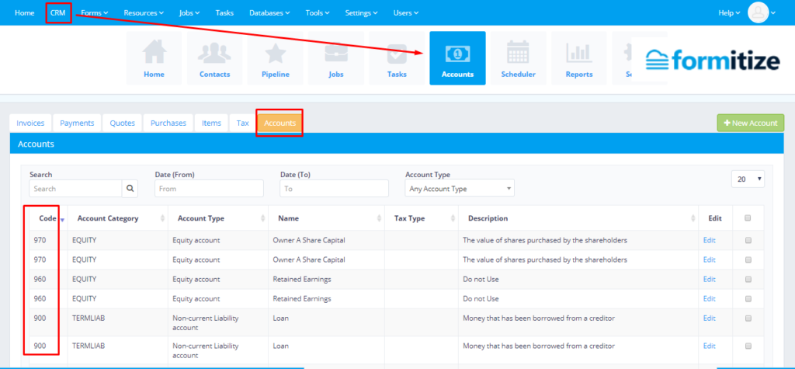Click Edit link for first Loan row

tap(709, 319)
